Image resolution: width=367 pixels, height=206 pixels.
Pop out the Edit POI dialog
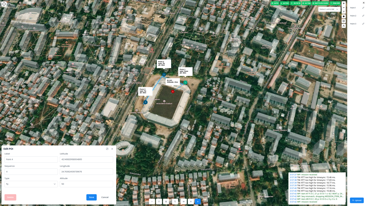[107, 149]
